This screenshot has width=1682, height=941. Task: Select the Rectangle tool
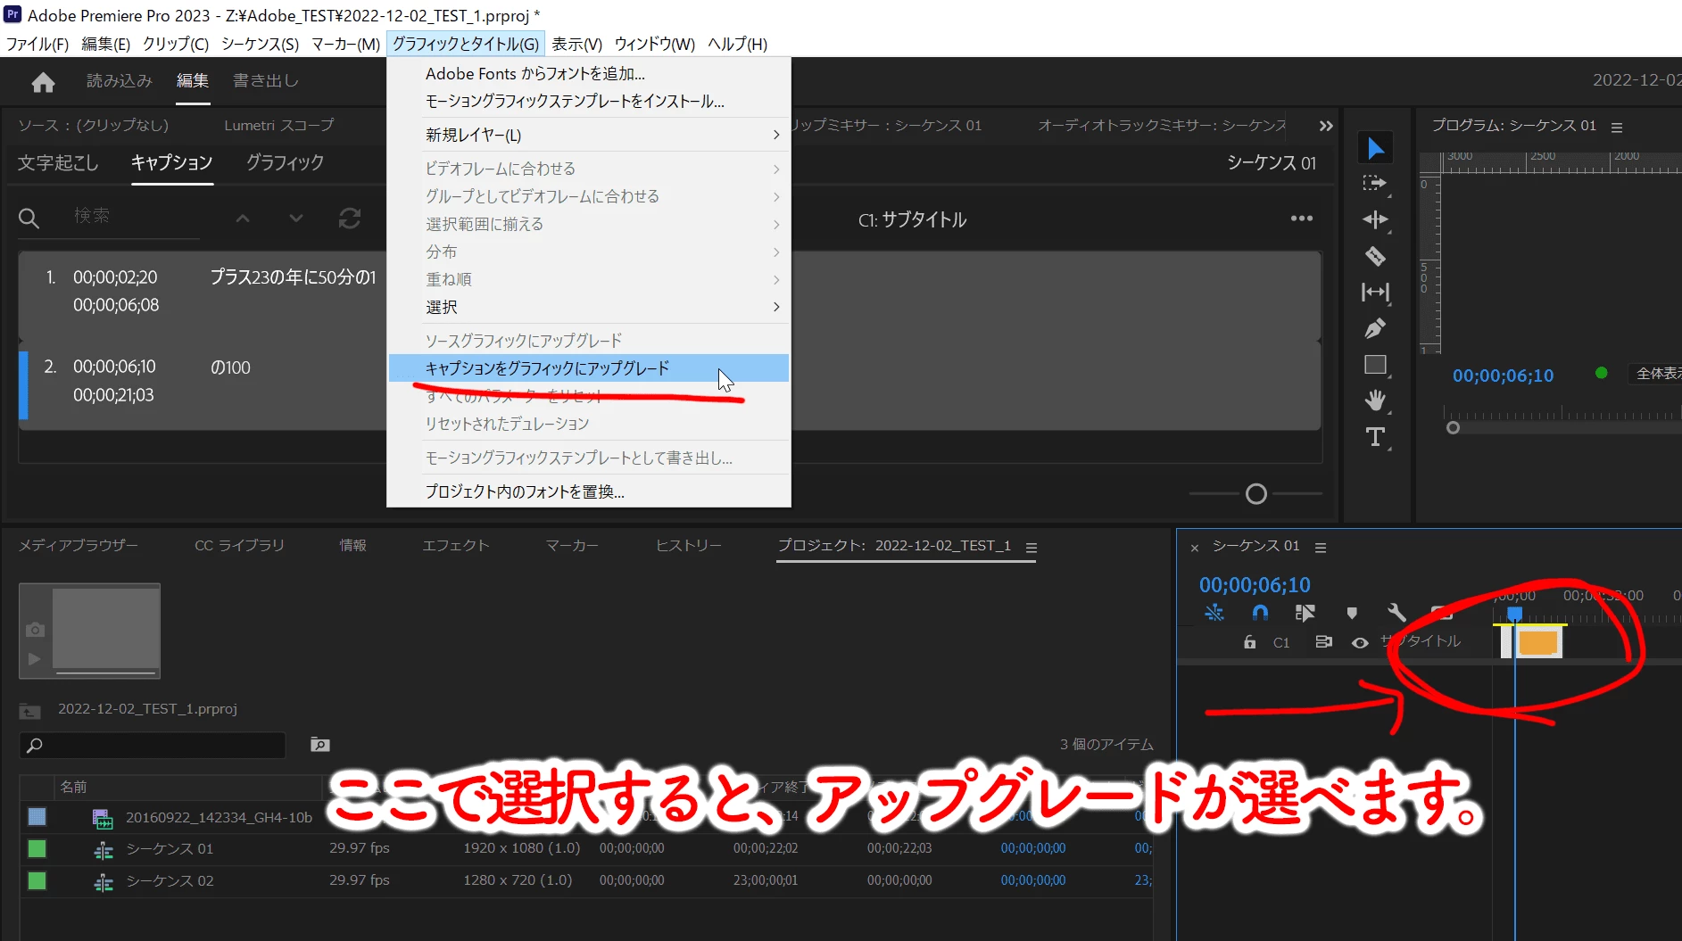pos(1375,365)
